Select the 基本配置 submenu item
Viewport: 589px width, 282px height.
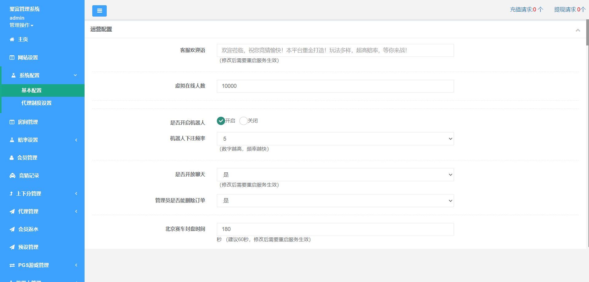pos(43,90)
